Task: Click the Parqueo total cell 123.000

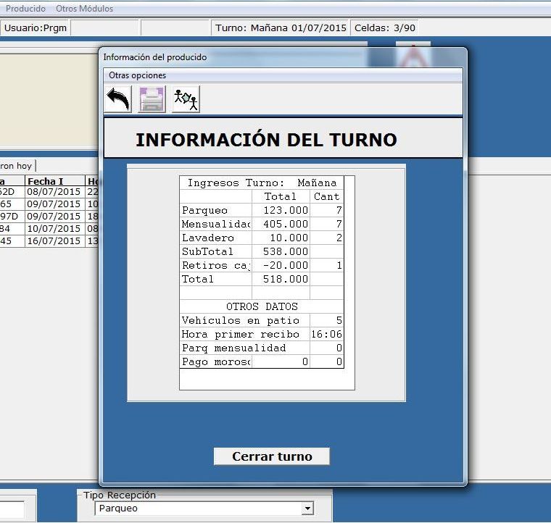Action: [281, 211]
